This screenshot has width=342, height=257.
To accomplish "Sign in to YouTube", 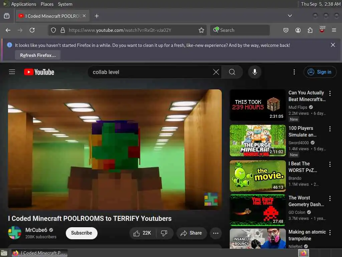I will [320, 72].
